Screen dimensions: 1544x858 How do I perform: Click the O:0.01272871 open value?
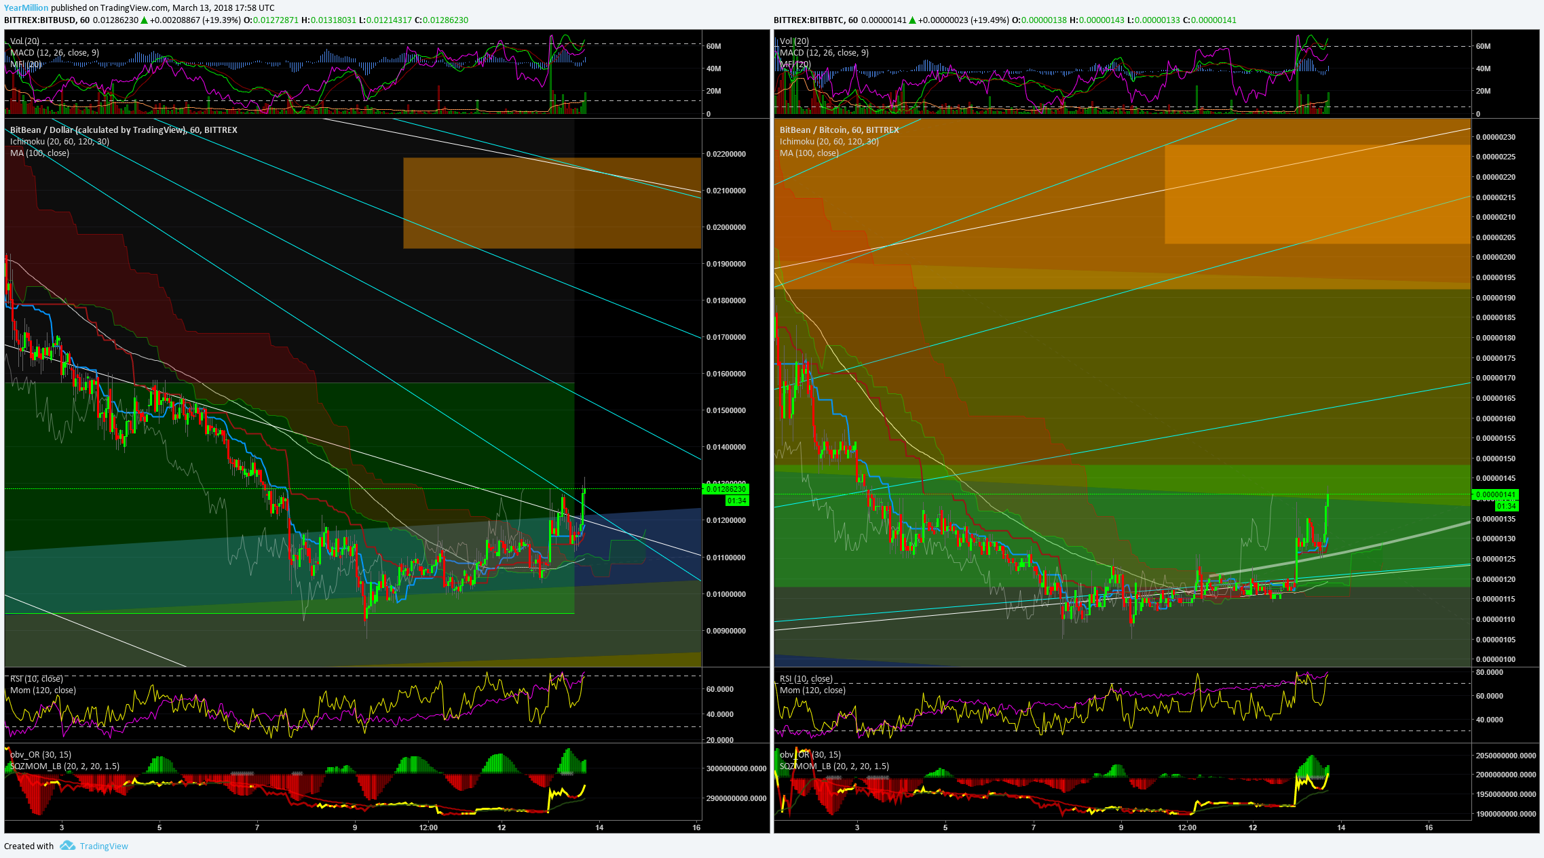(271, 20)
